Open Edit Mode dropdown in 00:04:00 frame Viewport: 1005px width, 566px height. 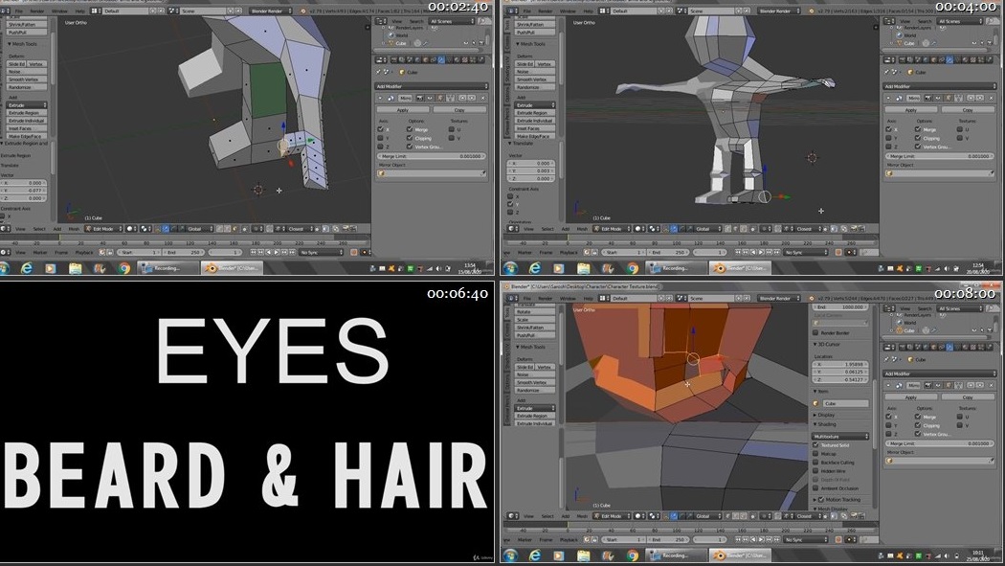(611, 229)
